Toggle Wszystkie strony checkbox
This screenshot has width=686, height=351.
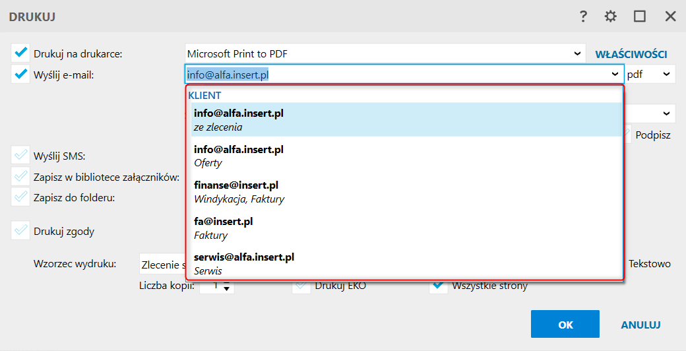pyautogui.click(x=439, y=286)
